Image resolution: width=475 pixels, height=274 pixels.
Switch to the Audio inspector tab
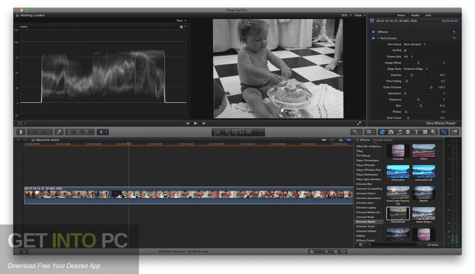(x=415, y=15)
